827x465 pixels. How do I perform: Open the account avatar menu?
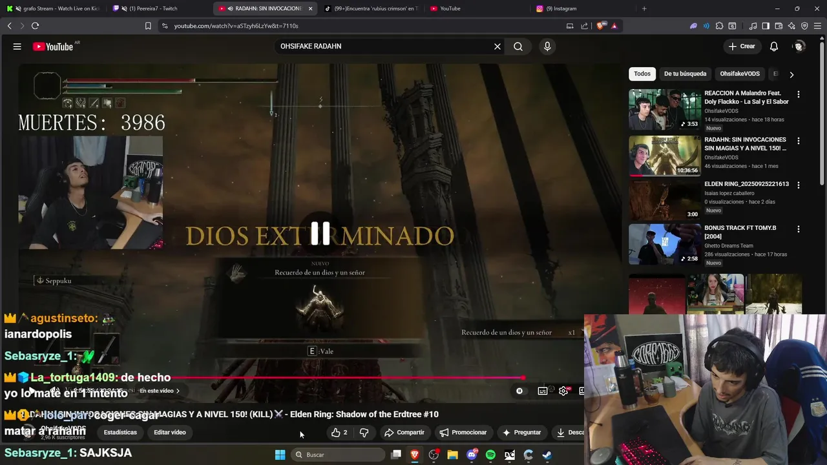(799, 46)
